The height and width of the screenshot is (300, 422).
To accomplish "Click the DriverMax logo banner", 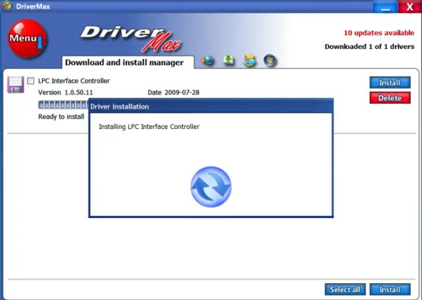I will [131, 38].
